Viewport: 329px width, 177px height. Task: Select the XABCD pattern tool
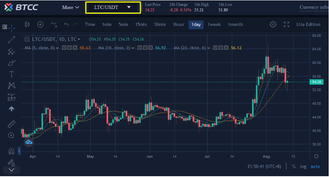(11, 85)
